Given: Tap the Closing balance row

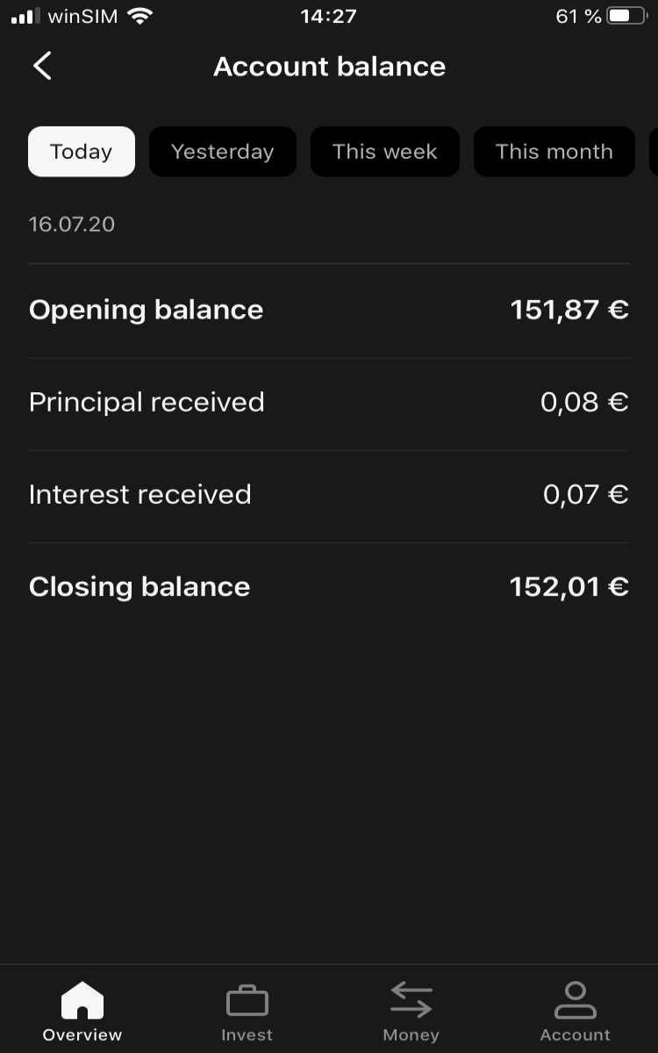Looking at the screenshot, I should tap(329, 587).
